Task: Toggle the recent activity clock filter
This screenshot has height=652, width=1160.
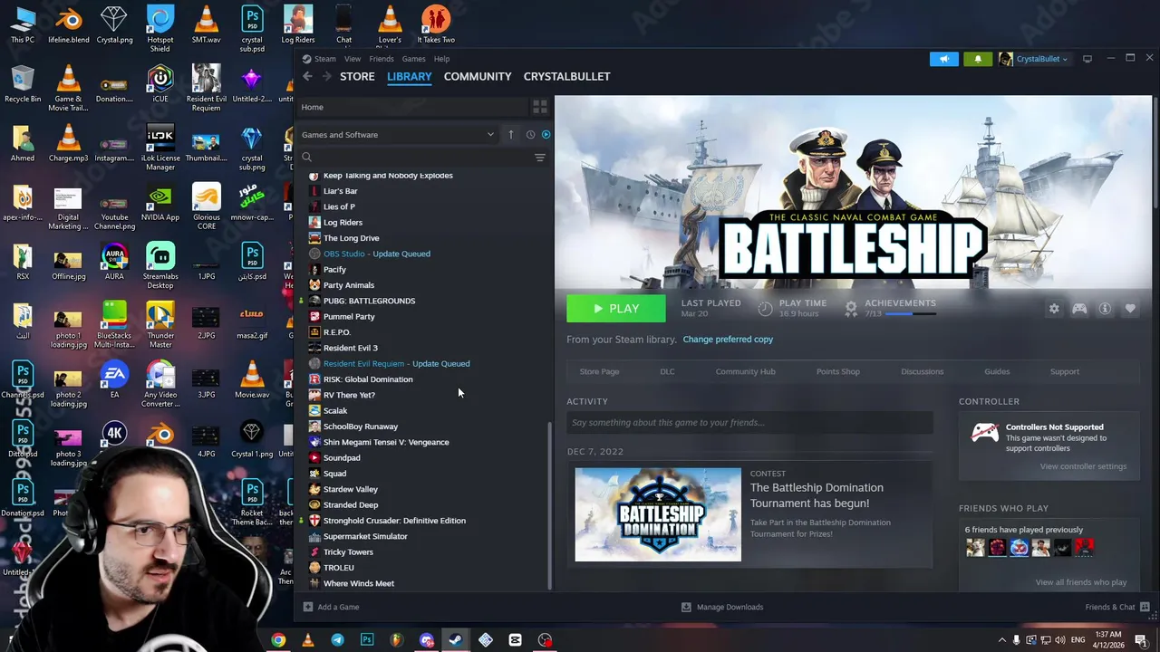Action: (530, 134)
